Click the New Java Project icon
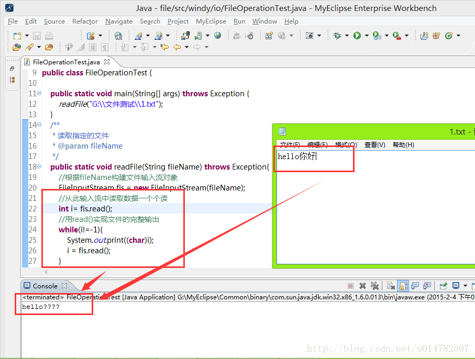475x359 pixels. pyautogui.click(x=424, y=36)
